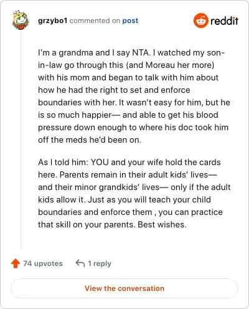This screenshot has height=309, width=249.
Task: Click the capitalized word "YOU"
Action: (x=100, y=162)
